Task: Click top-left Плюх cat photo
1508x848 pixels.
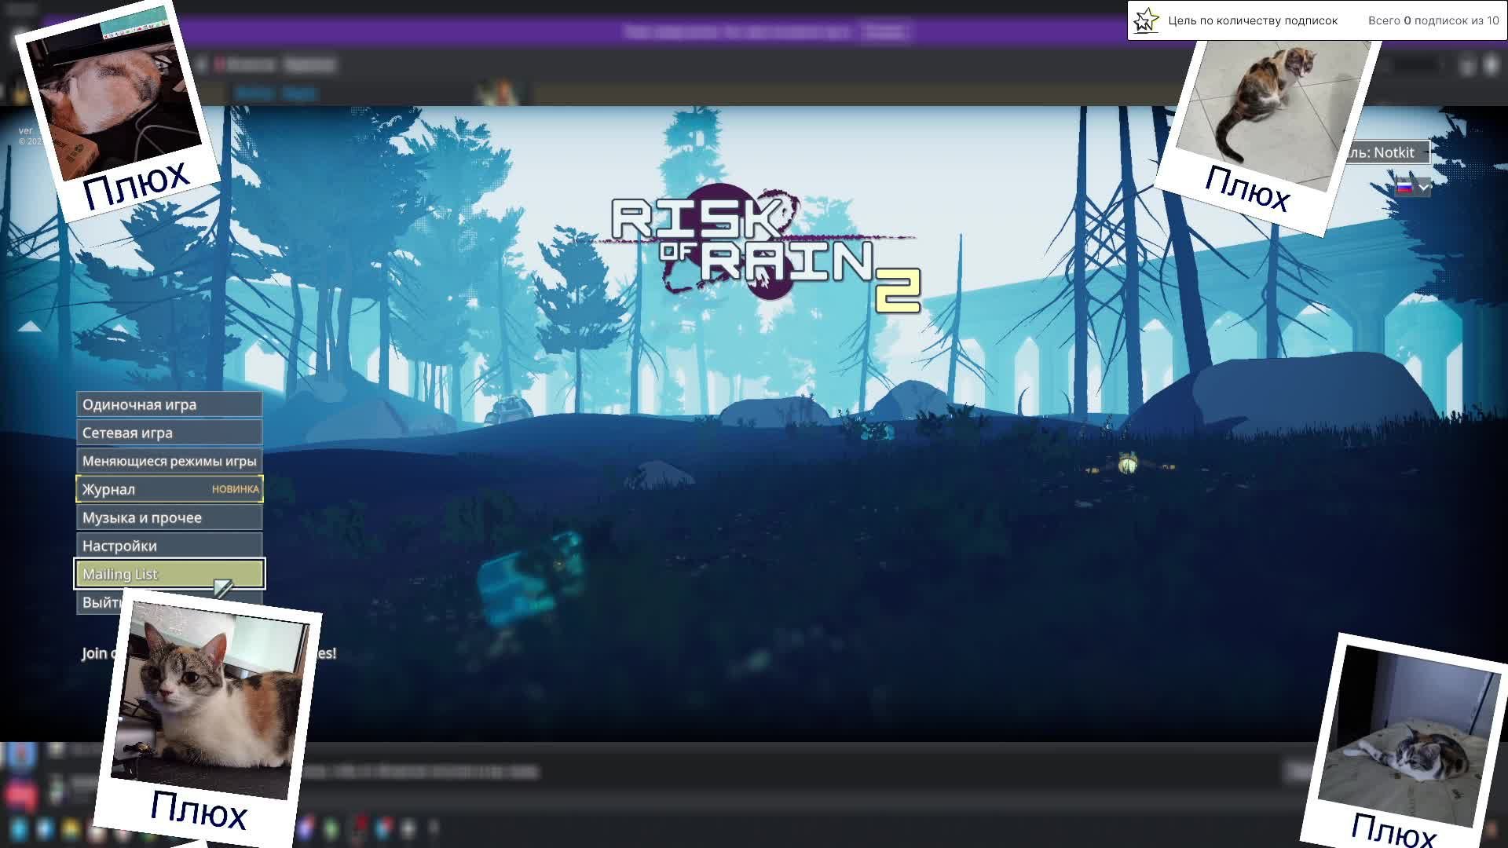Action: 114,94
